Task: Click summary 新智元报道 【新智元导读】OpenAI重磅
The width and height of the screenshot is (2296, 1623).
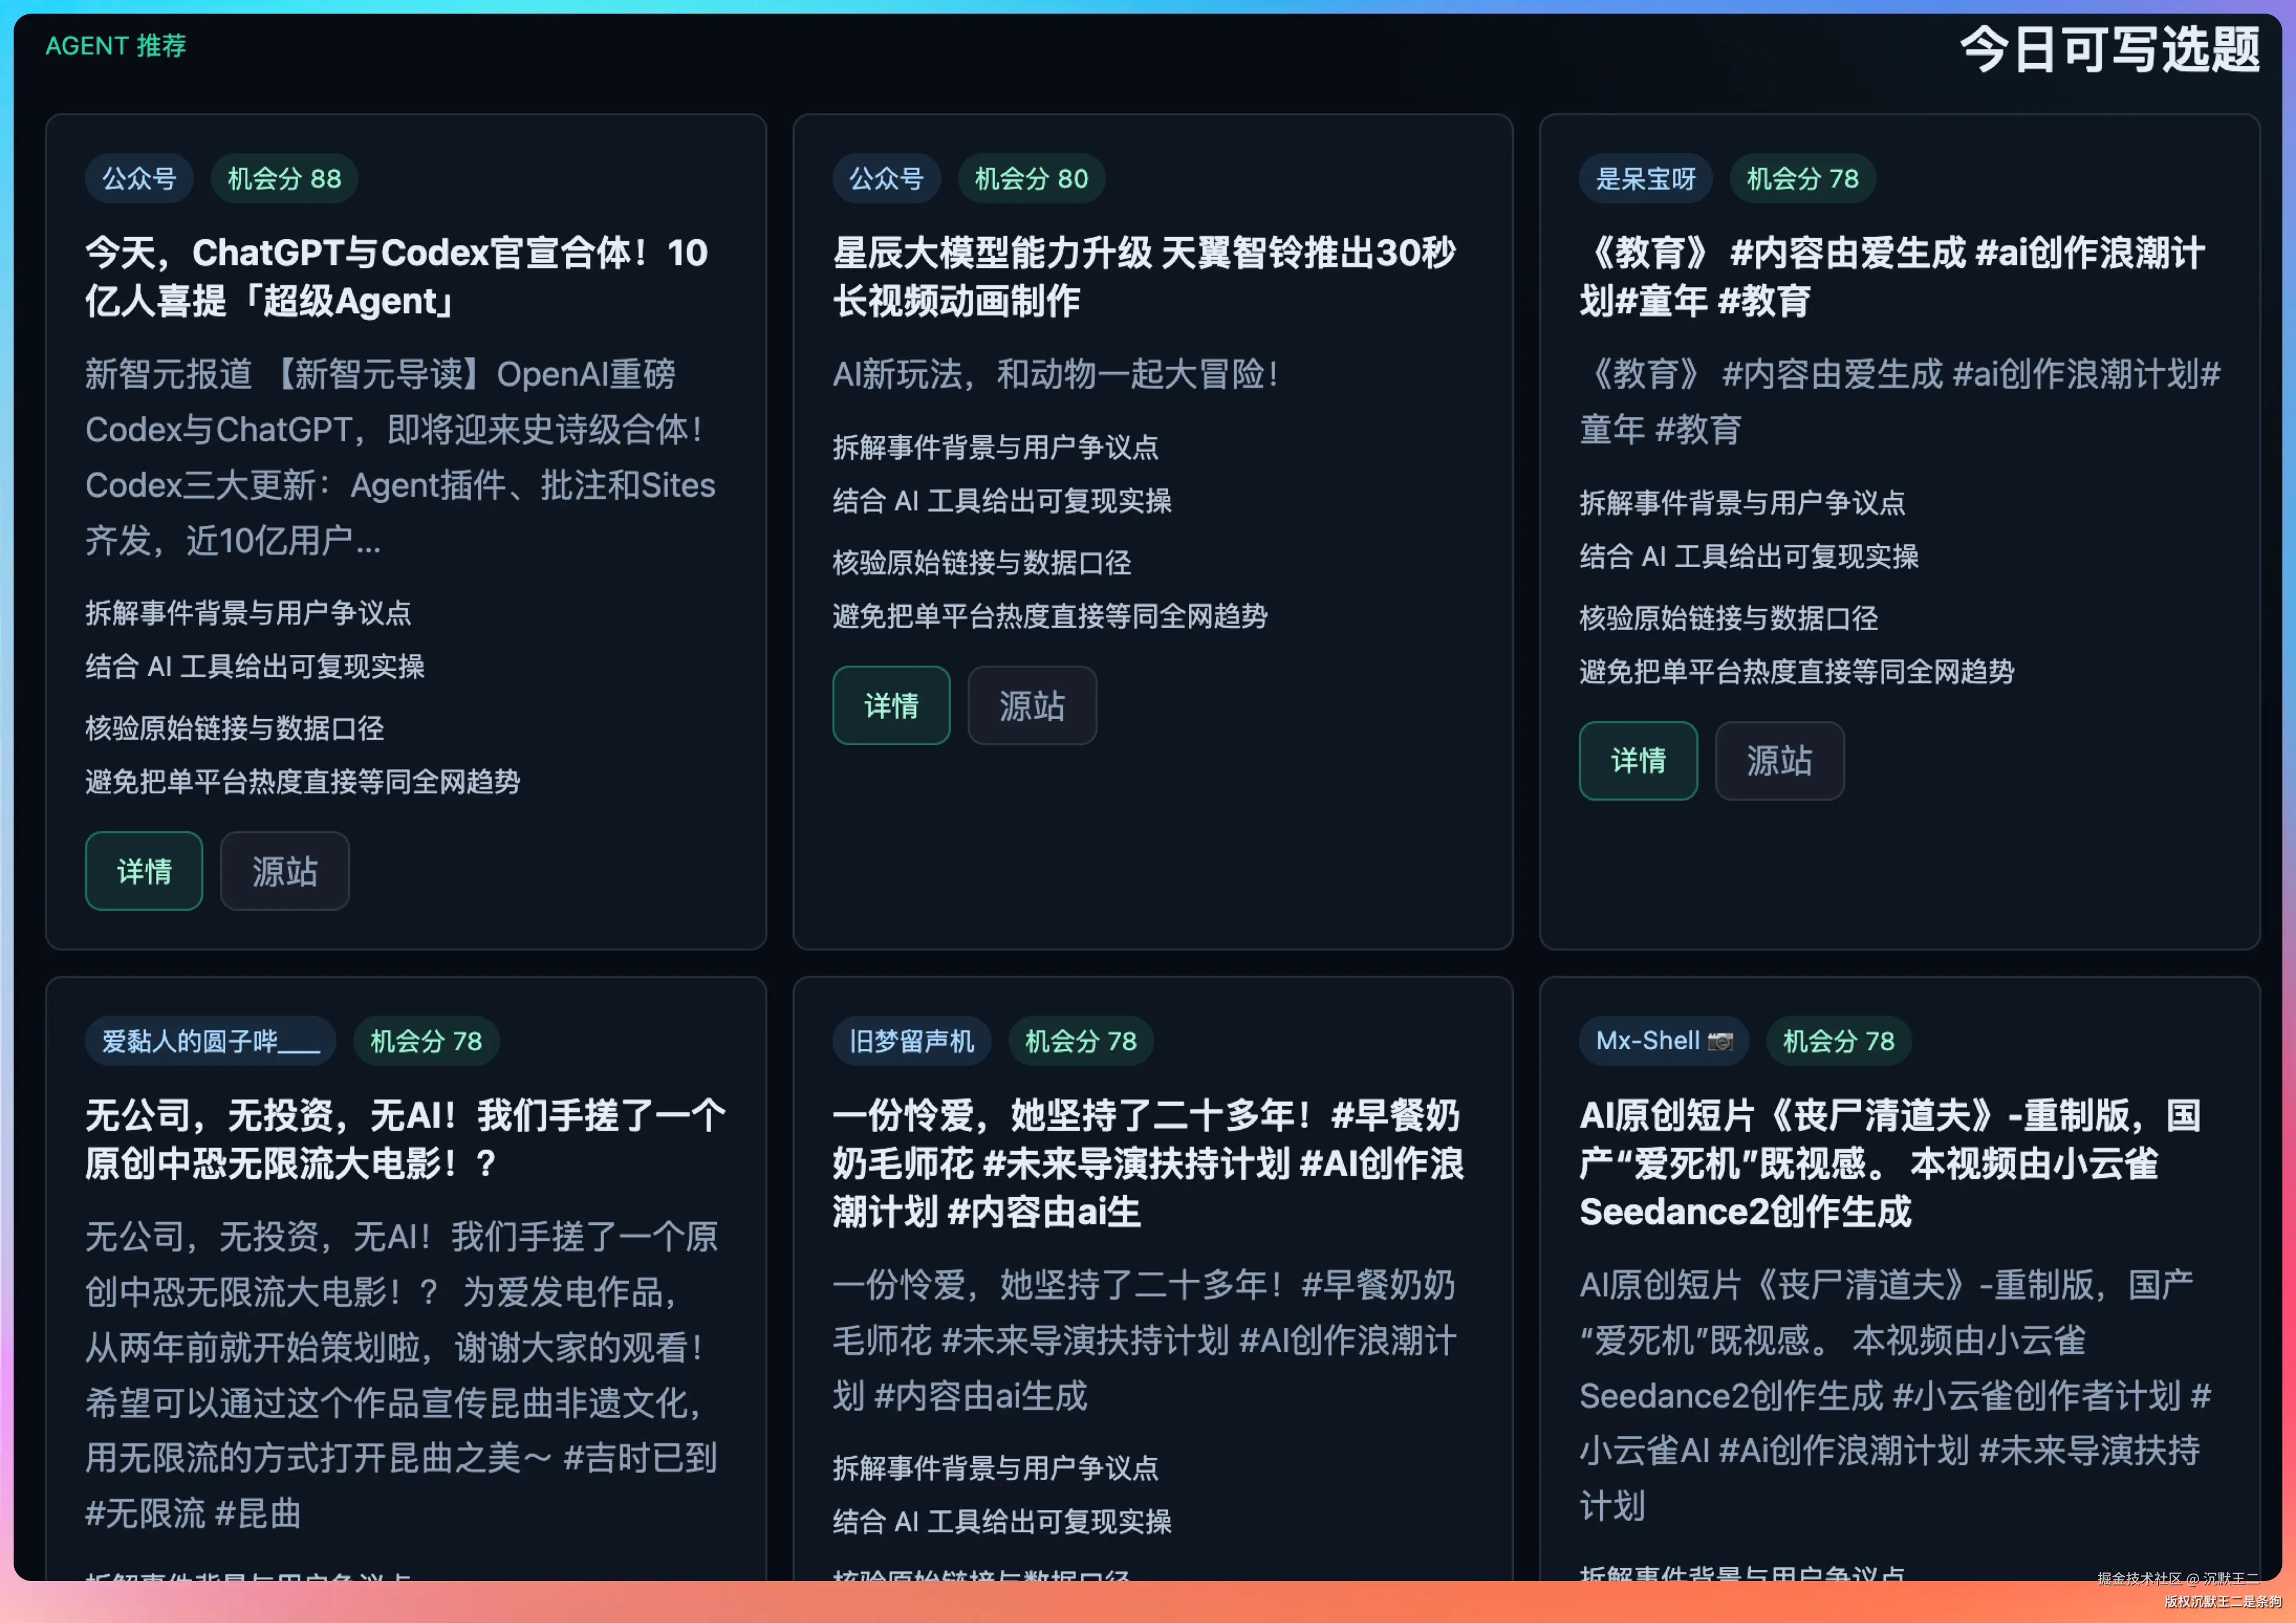Action: pyautogui.click(x=400, y=457)
